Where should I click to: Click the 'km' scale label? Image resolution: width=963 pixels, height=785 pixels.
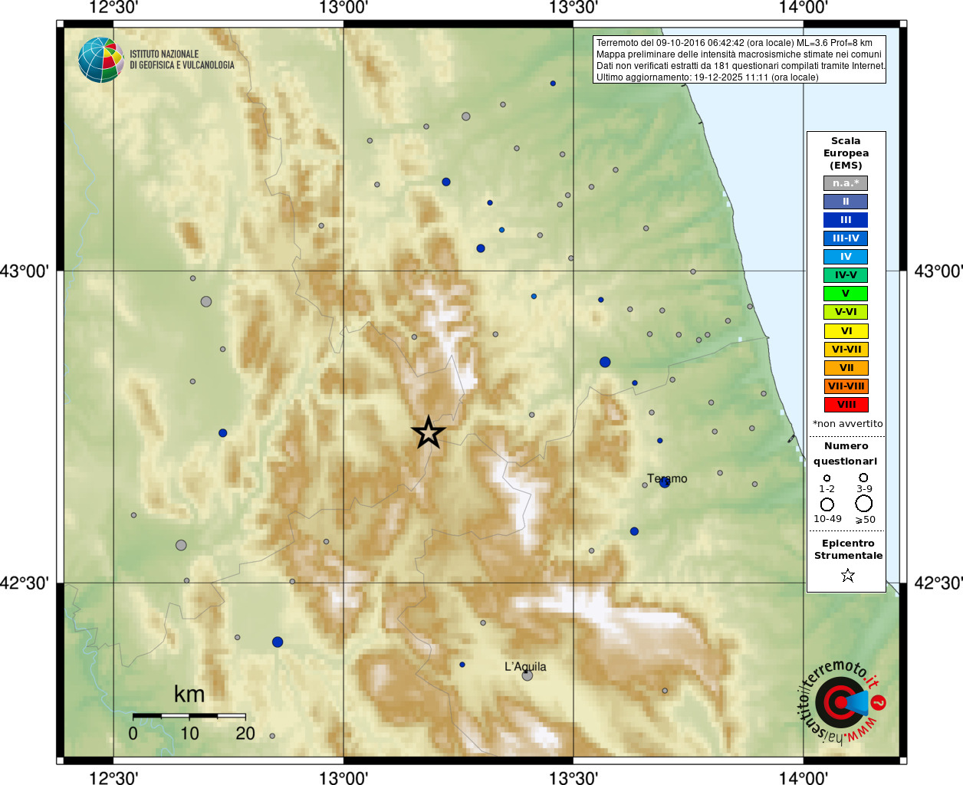pyautogui.click(x=189, y=694)
